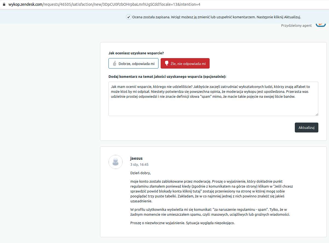Click the Aktualizuj button
Image resolution: width=329 pixels, height=243 pixels.
pos(306,128)
